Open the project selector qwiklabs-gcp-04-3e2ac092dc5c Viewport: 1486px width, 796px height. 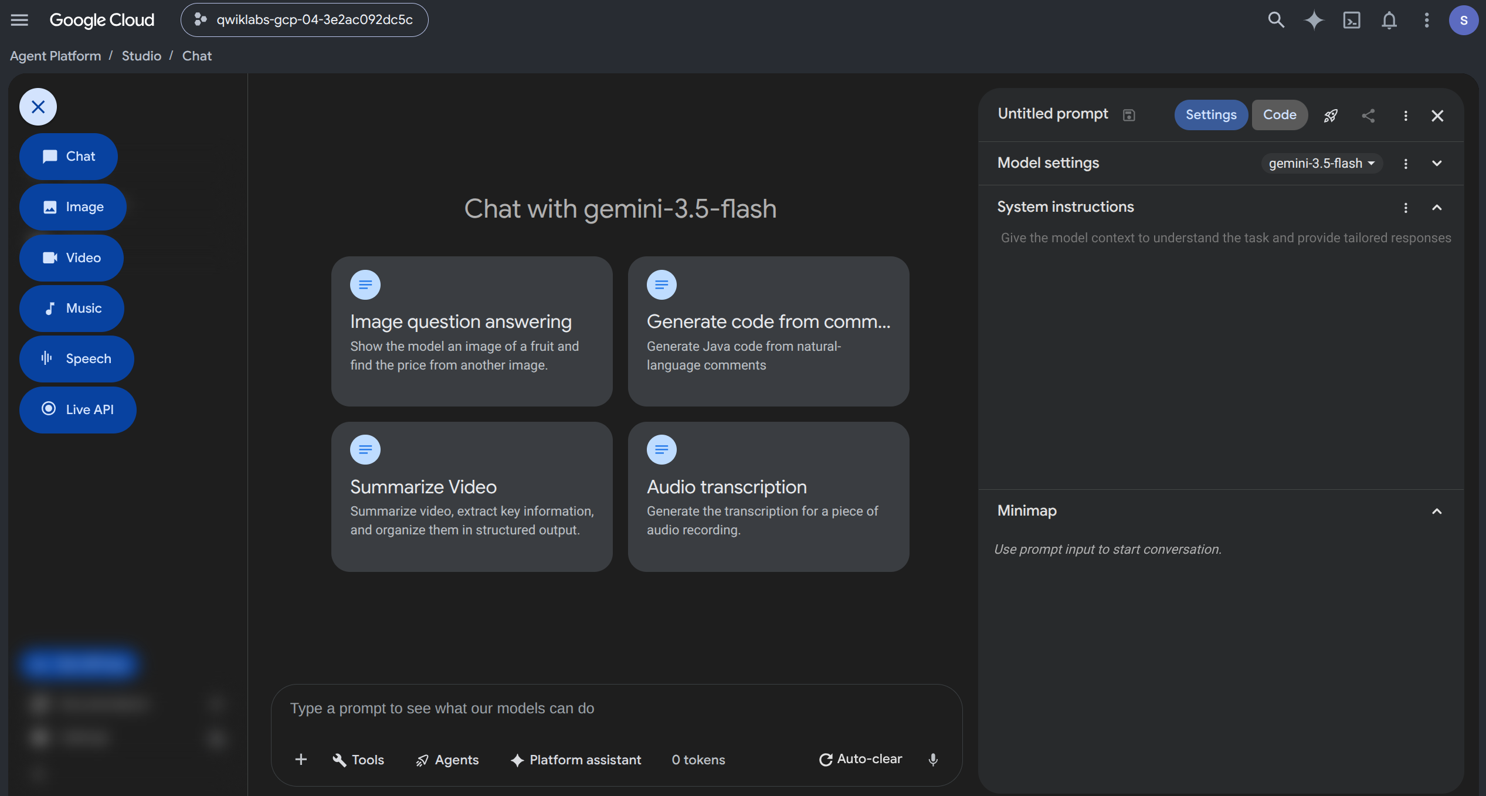pyautogui.click(x=304, y=20)
